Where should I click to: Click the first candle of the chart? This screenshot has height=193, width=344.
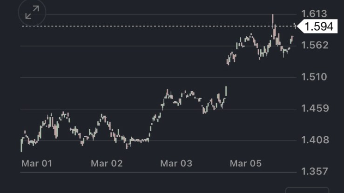pyautogui.click(x=21, y=144)
